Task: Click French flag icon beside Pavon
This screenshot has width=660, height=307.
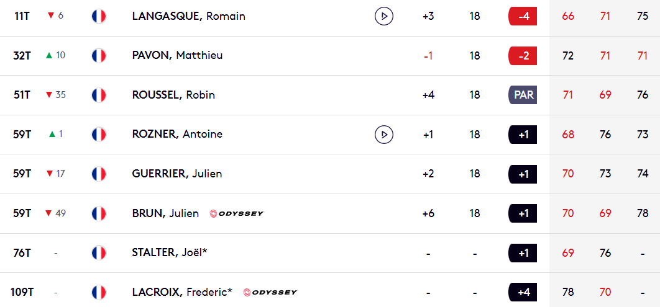Action: pos(99,55)
